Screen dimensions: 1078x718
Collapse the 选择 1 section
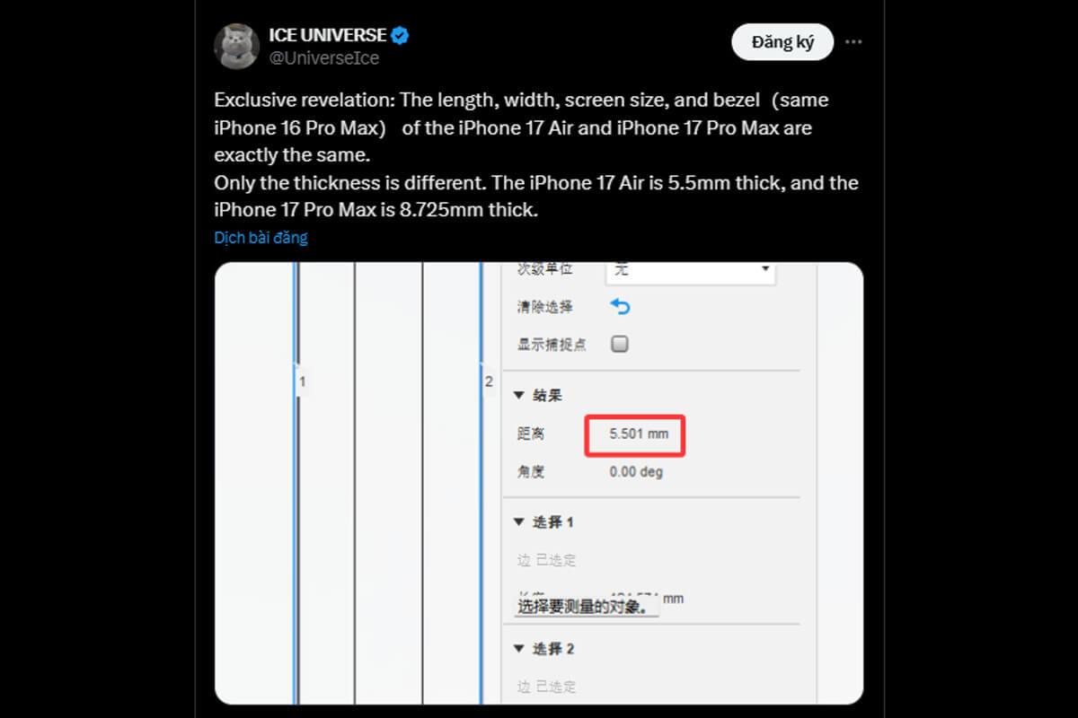[x=519, y=522]
